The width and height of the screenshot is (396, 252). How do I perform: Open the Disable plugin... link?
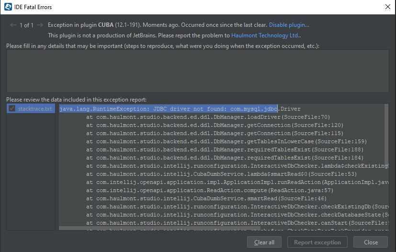289,25
